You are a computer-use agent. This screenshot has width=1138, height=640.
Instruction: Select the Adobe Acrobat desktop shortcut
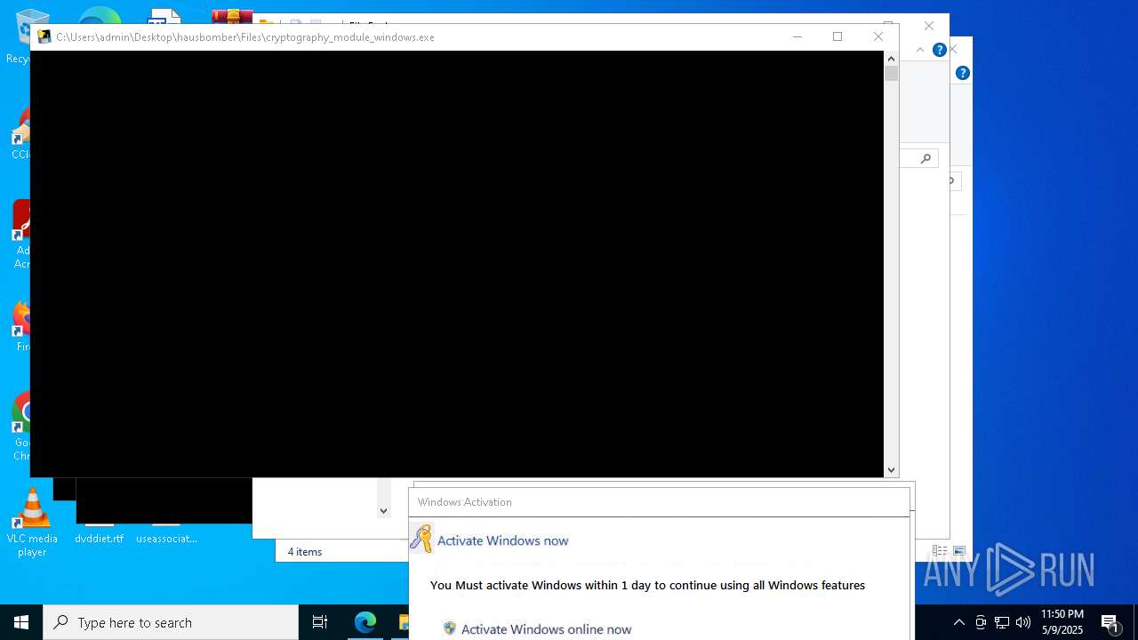pyautogui.click(x=21, y=235)
